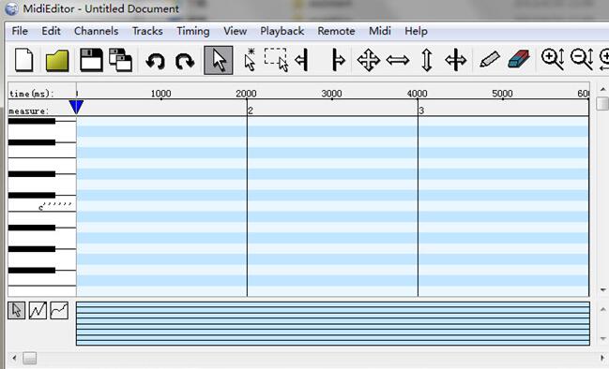Save the file with the floppy disk icon

(x=91, y=60)
